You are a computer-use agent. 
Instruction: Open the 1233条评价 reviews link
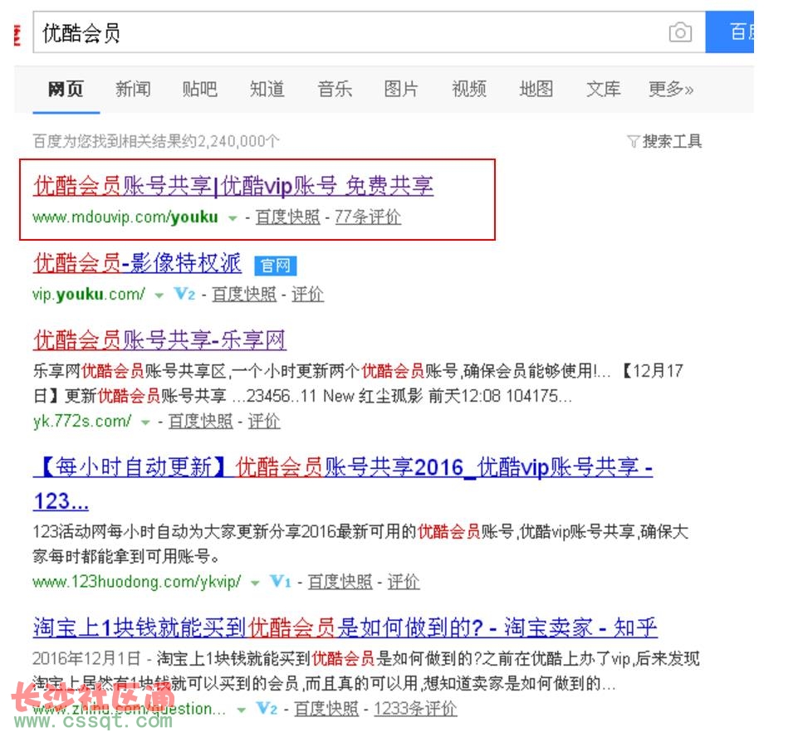point(415,709)
